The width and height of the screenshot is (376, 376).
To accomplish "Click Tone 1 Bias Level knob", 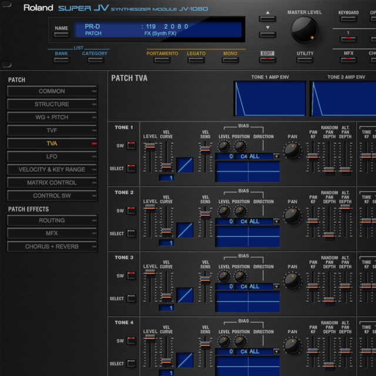I will click(224, 146).
